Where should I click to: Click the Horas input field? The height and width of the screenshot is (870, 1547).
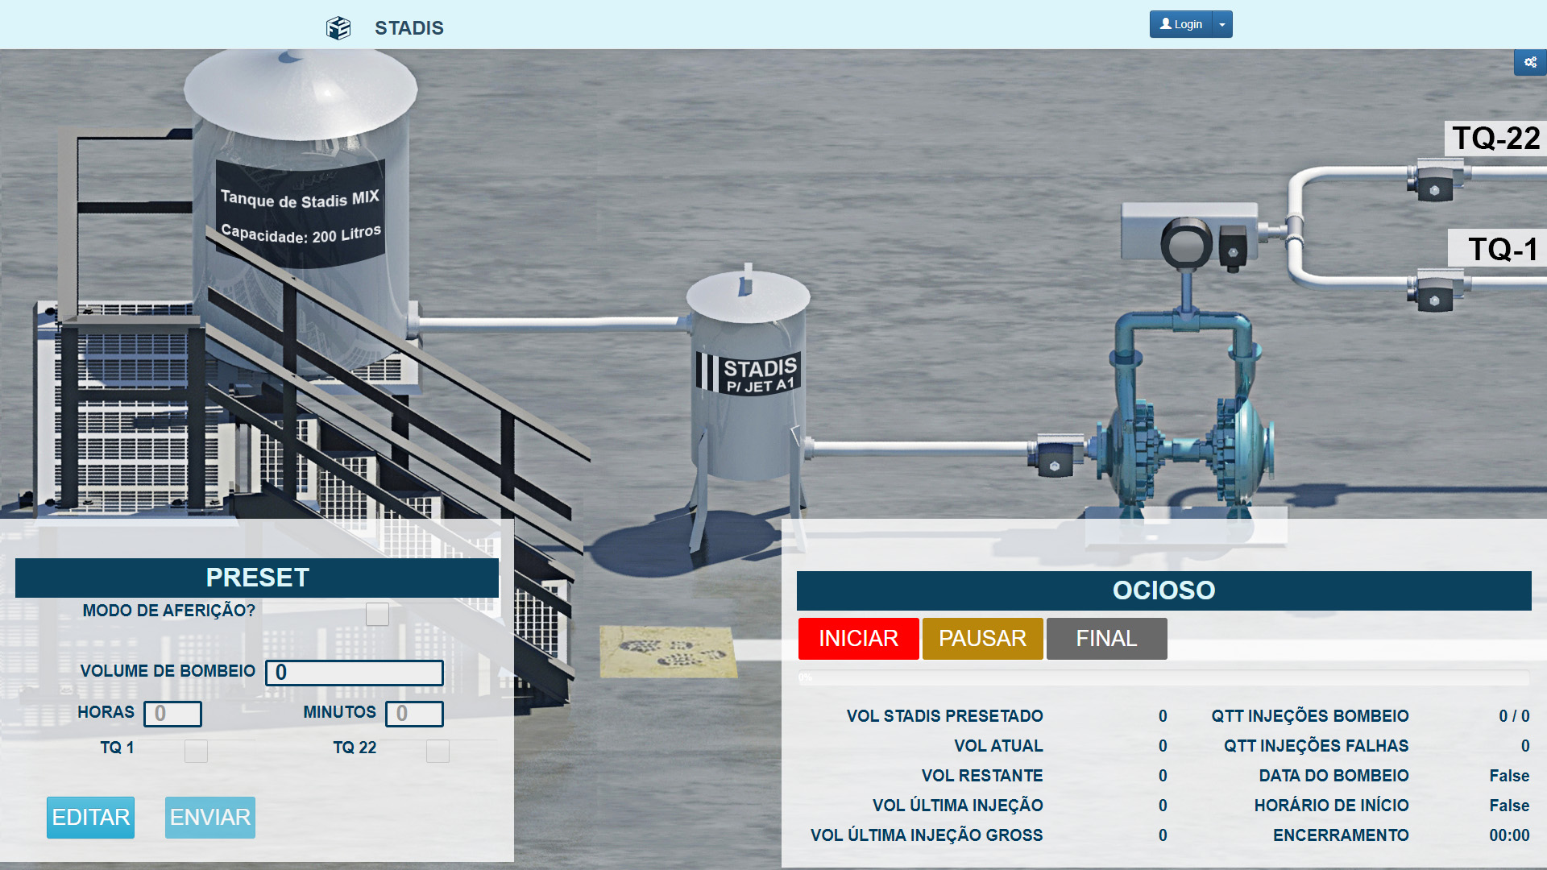click(172, 714)
